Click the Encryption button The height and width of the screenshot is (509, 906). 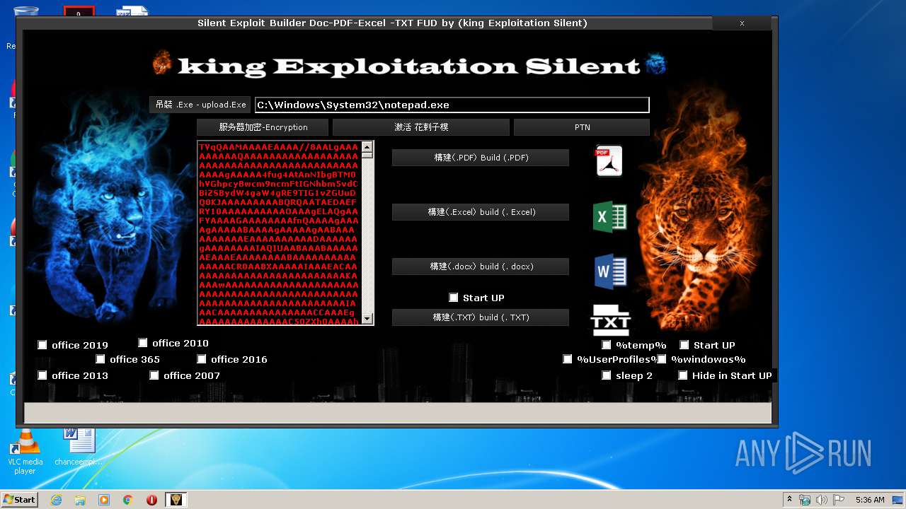click(x=263, y=127)
